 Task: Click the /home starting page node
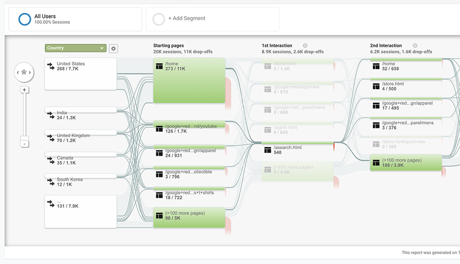[189, 81]
